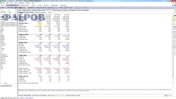
Task: Select dataset item 'SBRF'
Action: point(2,68)
